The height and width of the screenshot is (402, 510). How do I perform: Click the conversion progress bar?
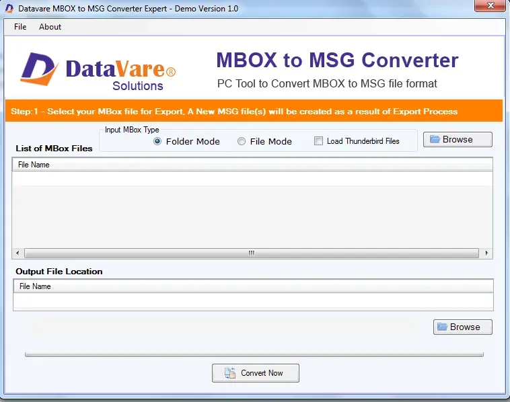[254, 354]
